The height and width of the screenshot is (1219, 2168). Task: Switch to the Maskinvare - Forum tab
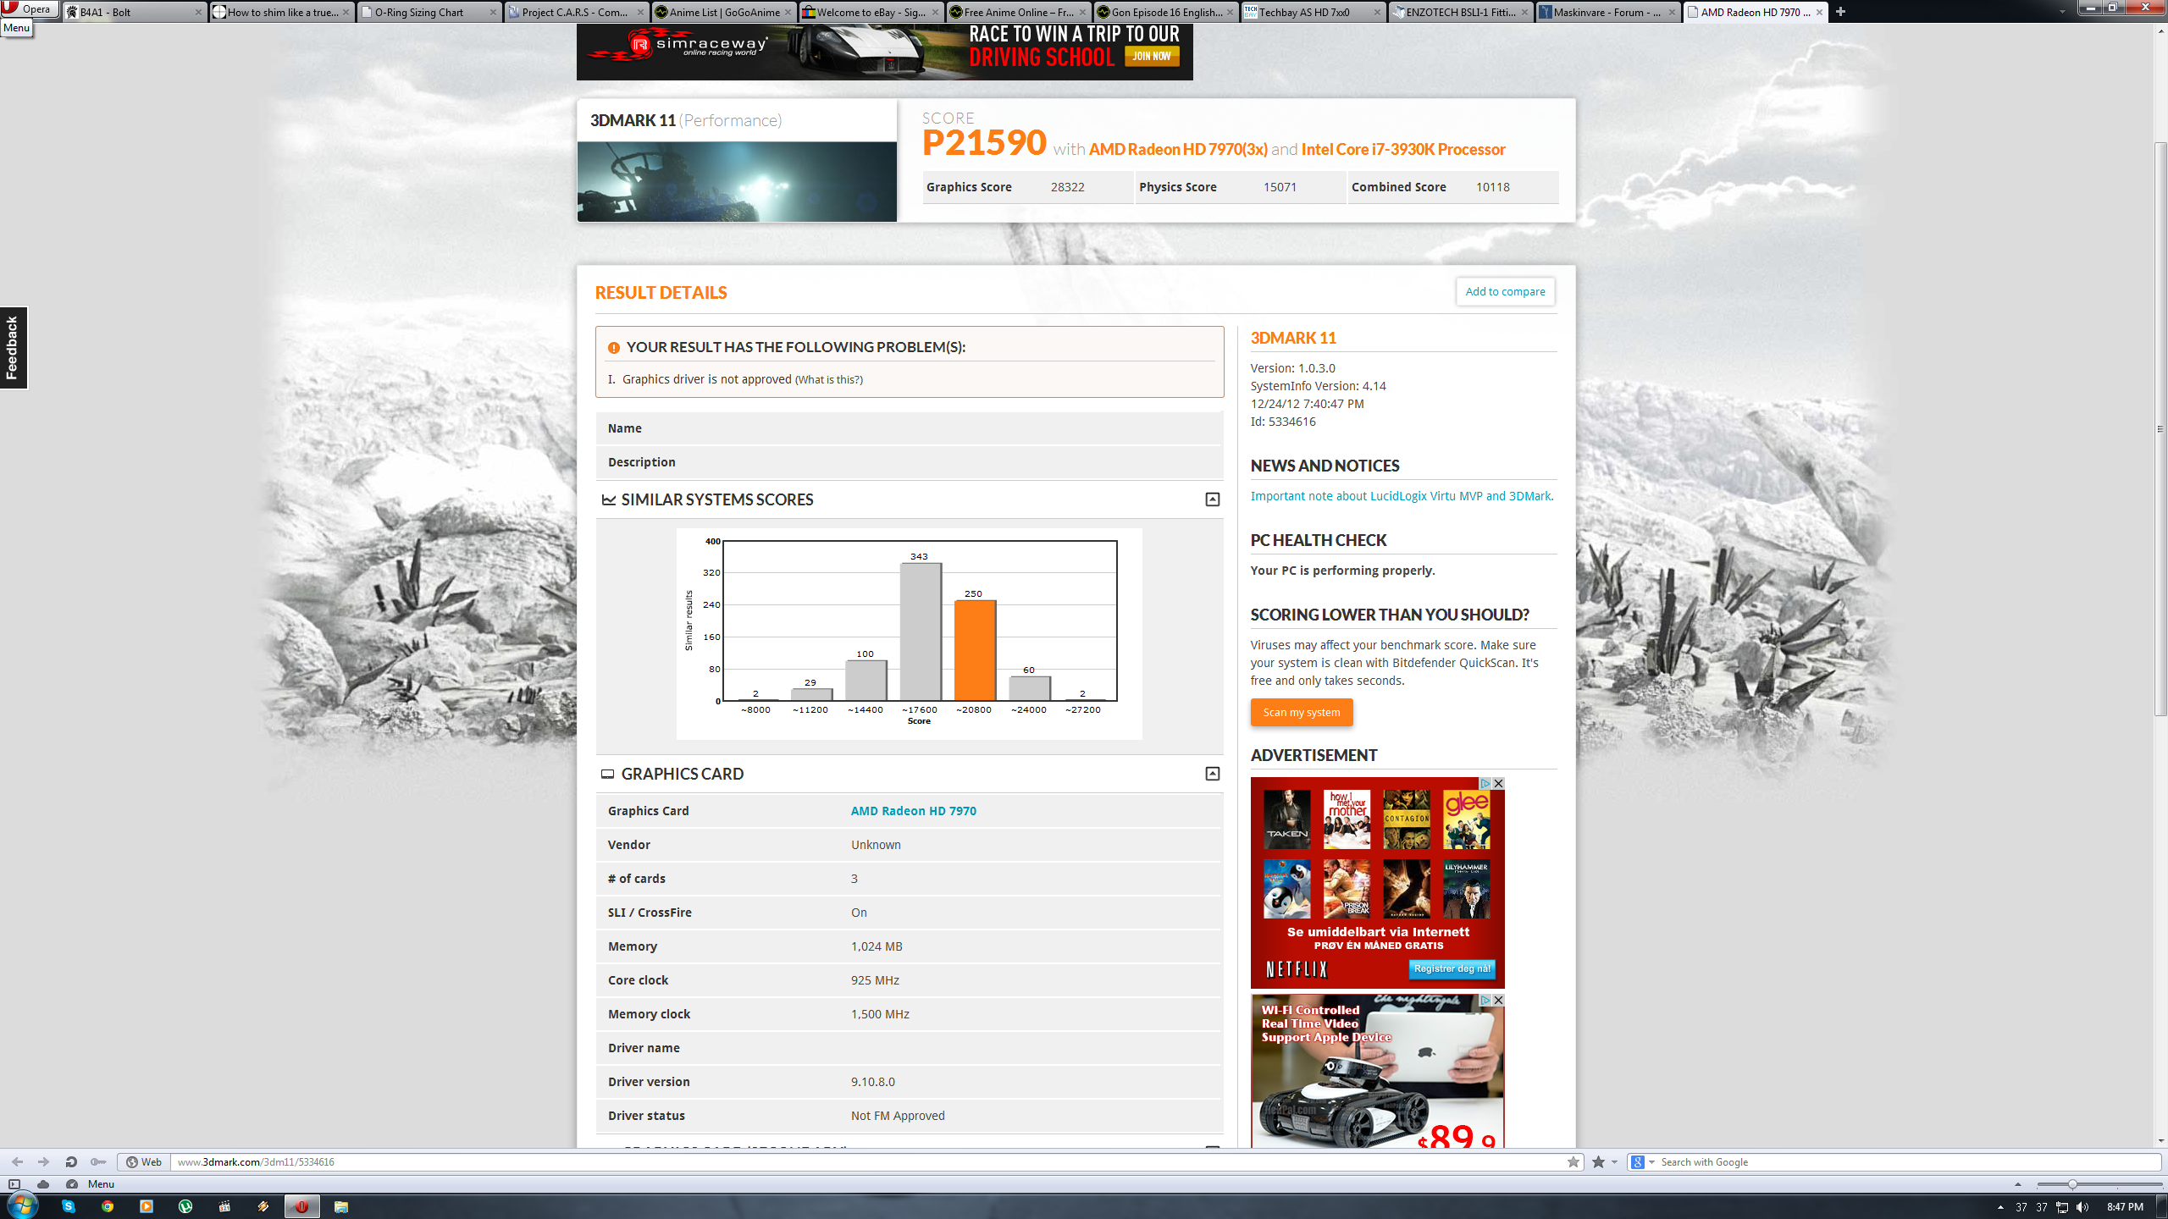1607,12
